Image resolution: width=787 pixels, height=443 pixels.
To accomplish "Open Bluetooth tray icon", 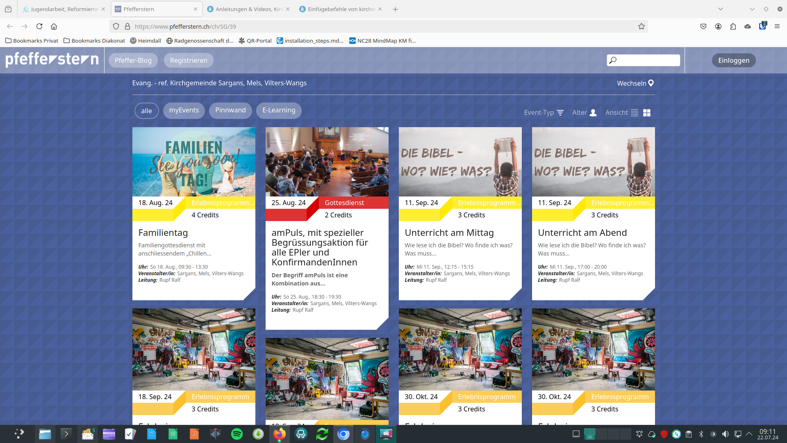I will 701,434.
